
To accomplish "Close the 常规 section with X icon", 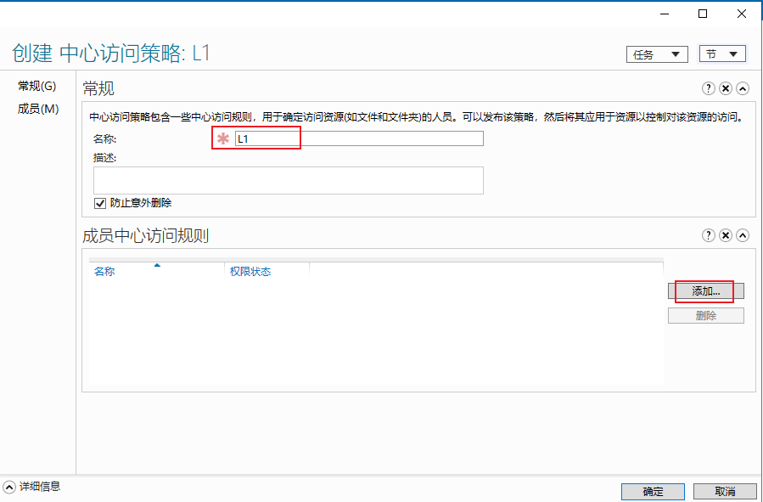I will point(726,88).
